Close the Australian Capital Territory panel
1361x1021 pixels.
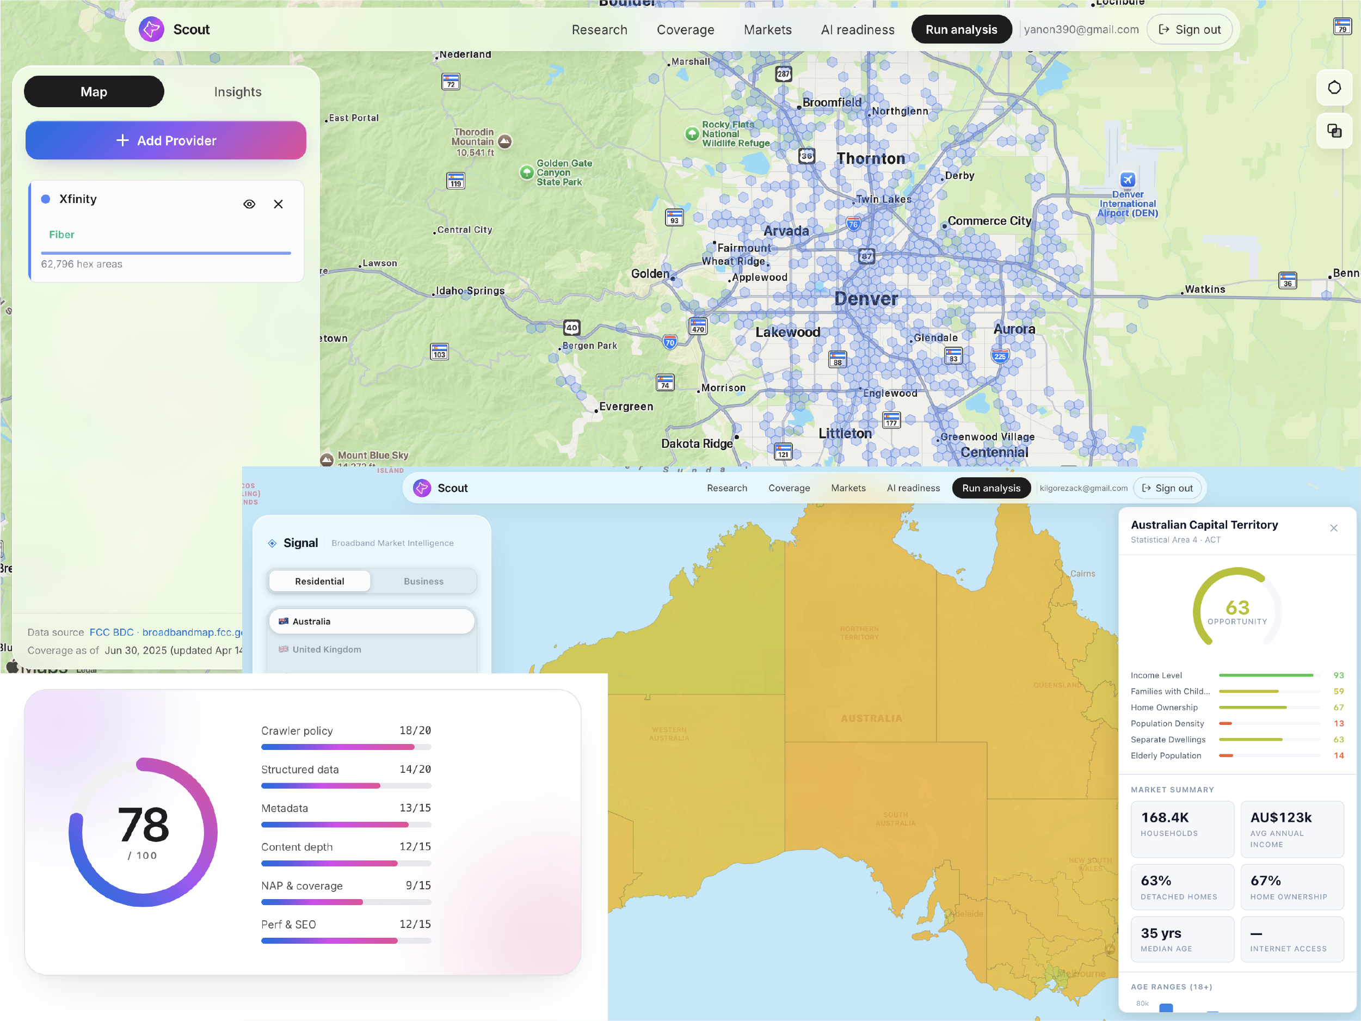click(1333, 528)
